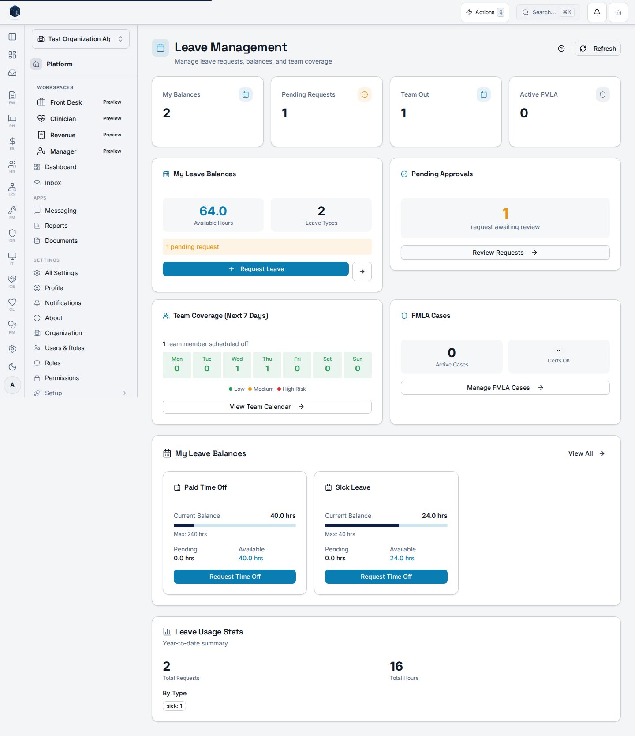Click the '1 pending request' banner

tap(267, 247)
